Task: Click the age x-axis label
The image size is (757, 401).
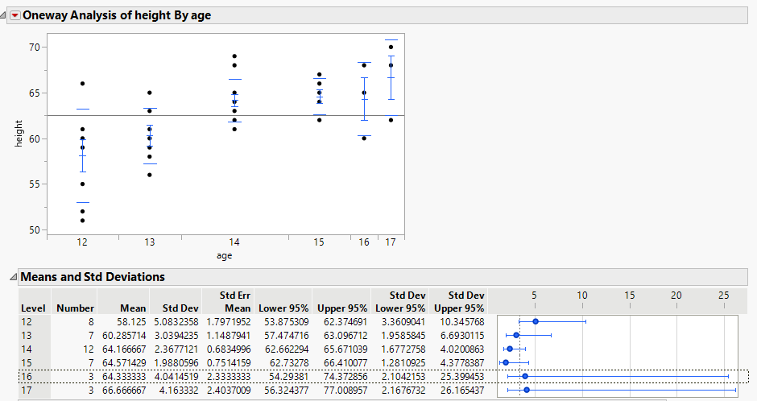Action: click(224, 256)
